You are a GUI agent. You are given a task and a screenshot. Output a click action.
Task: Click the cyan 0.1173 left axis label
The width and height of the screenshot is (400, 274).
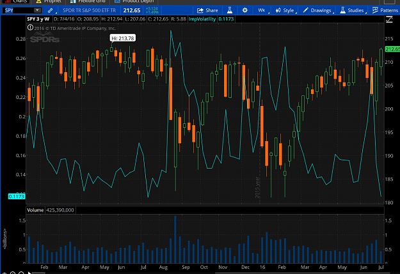click(17, 196)
